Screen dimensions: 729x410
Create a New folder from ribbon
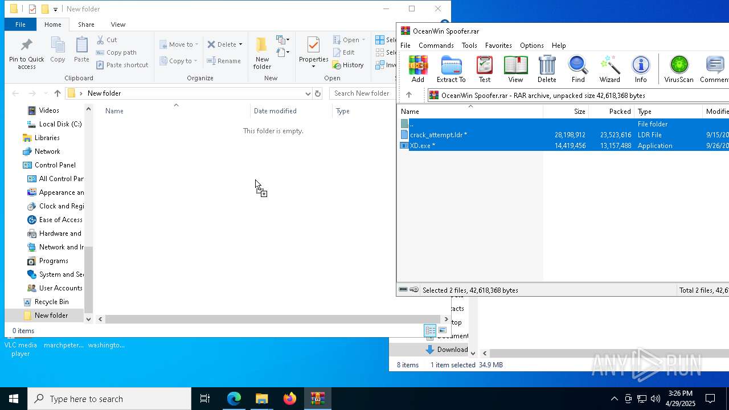pos(262,54)
